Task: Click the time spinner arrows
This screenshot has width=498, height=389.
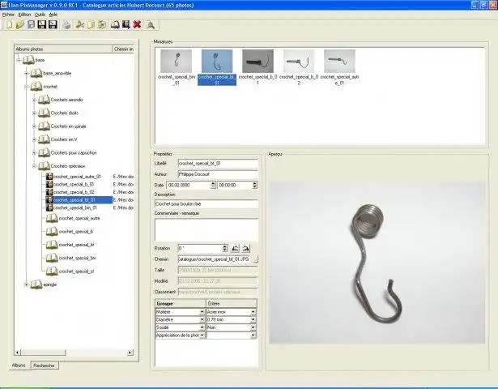Action: tap(255, 185)
